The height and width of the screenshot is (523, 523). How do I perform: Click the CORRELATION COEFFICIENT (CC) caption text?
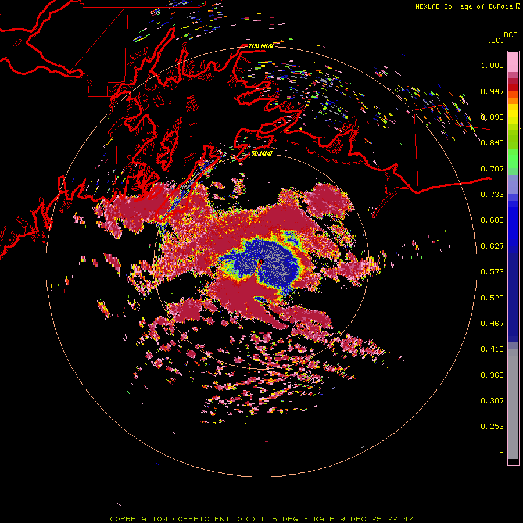[183, 519]
